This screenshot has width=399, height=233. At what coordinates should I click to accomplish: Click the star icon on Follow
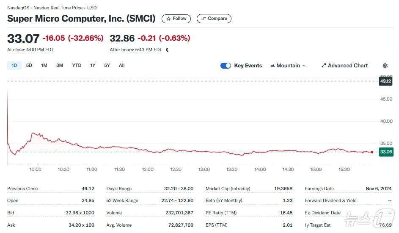[x=169, y=19]
